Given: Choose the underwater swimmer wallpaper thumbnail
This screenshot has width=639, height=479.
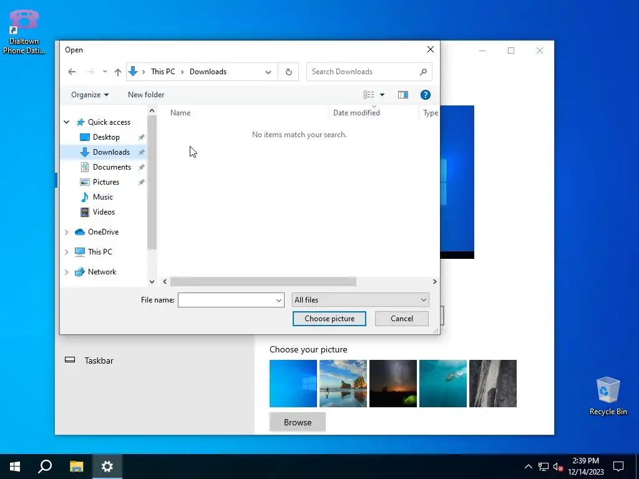Looking at the screenshot, I should tap(443, 384).
